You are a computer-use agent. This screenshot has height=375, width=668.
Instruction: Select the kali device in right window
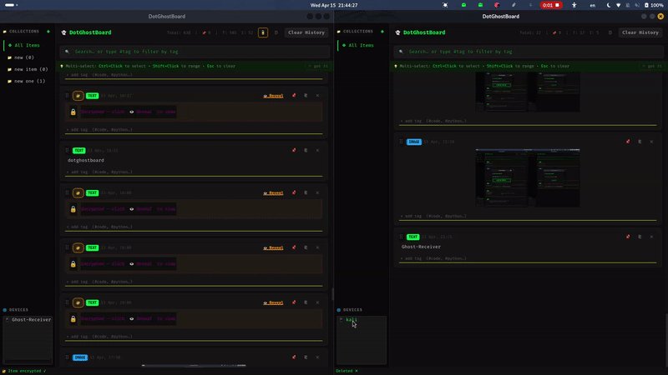coord(351,319)
